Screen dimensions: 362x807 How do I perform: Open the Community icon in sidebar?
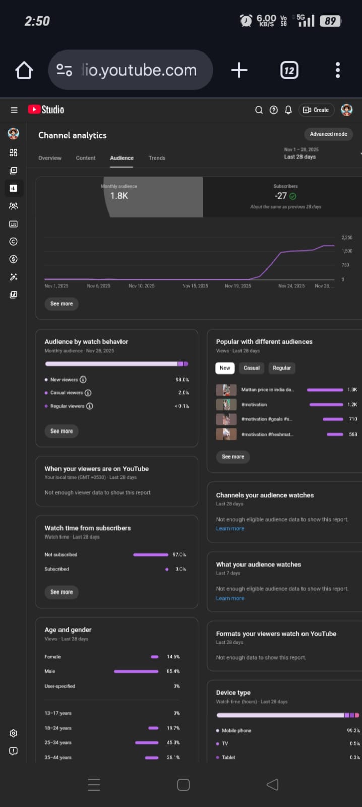tap(13, 206)
